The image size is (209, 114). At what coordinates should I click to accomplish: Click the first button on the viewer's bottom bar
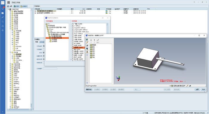(x=89, y=90)
